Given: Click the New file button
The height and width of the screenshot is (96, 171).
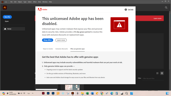Looking at the screenshot, I should tap(7, 17).
